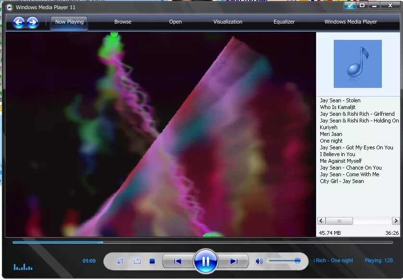The width and height of the screenshot is (403, 280).
Task: Select 'Jay Sean - Come With Me'
Action: coord(349,174)
